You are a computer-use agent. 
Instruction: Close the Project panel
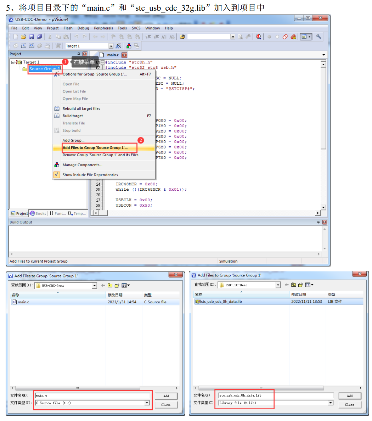(x=85, y=54)
